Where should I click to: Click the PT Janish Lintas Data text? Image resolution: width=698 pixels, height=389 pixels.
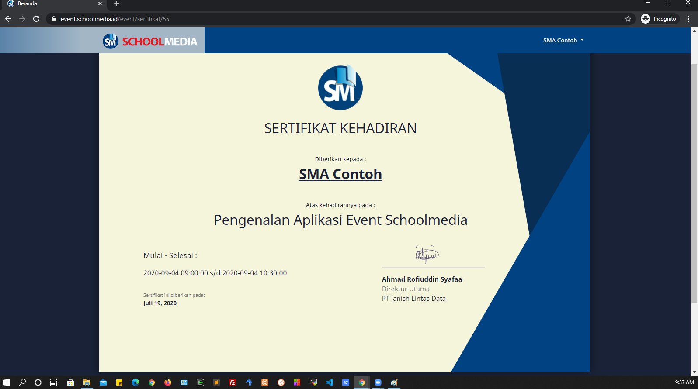[x=414, y=298]
